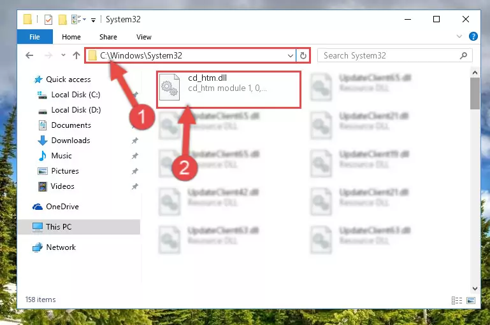Click the vertical scrollbar thumb
Image resolution: width=490 pixels, height=325 pixels.
(475, 93)
